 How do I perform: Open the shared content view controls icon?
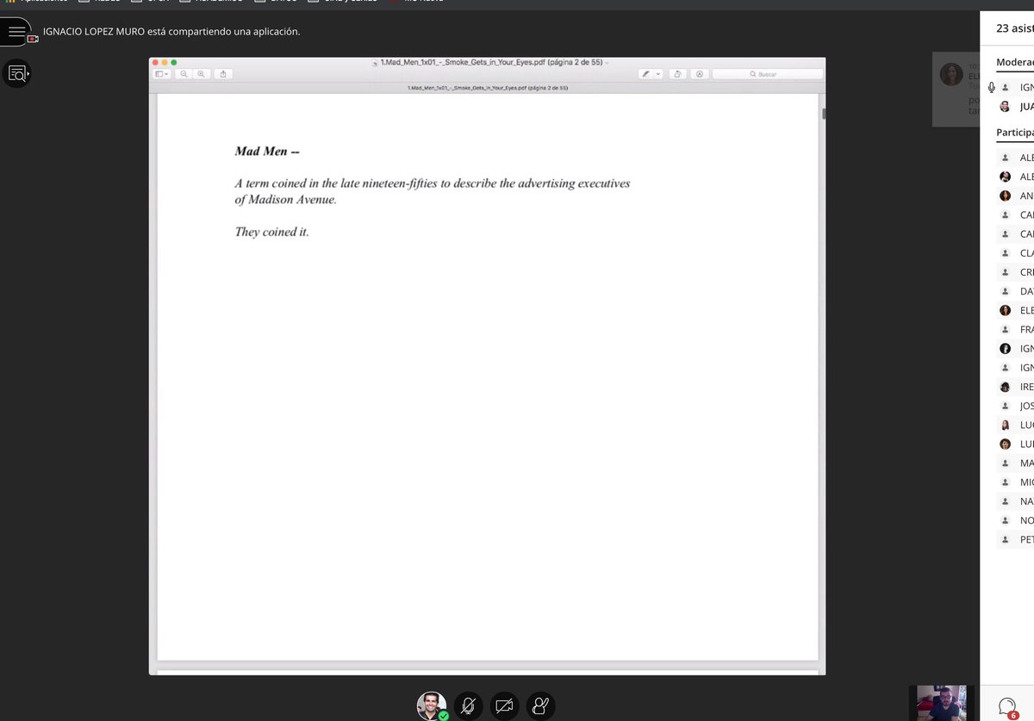coord(16,74)
